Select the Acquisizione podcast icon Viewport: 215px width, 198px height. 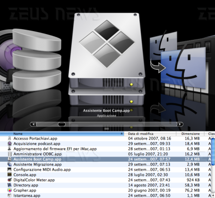(9, 144)
